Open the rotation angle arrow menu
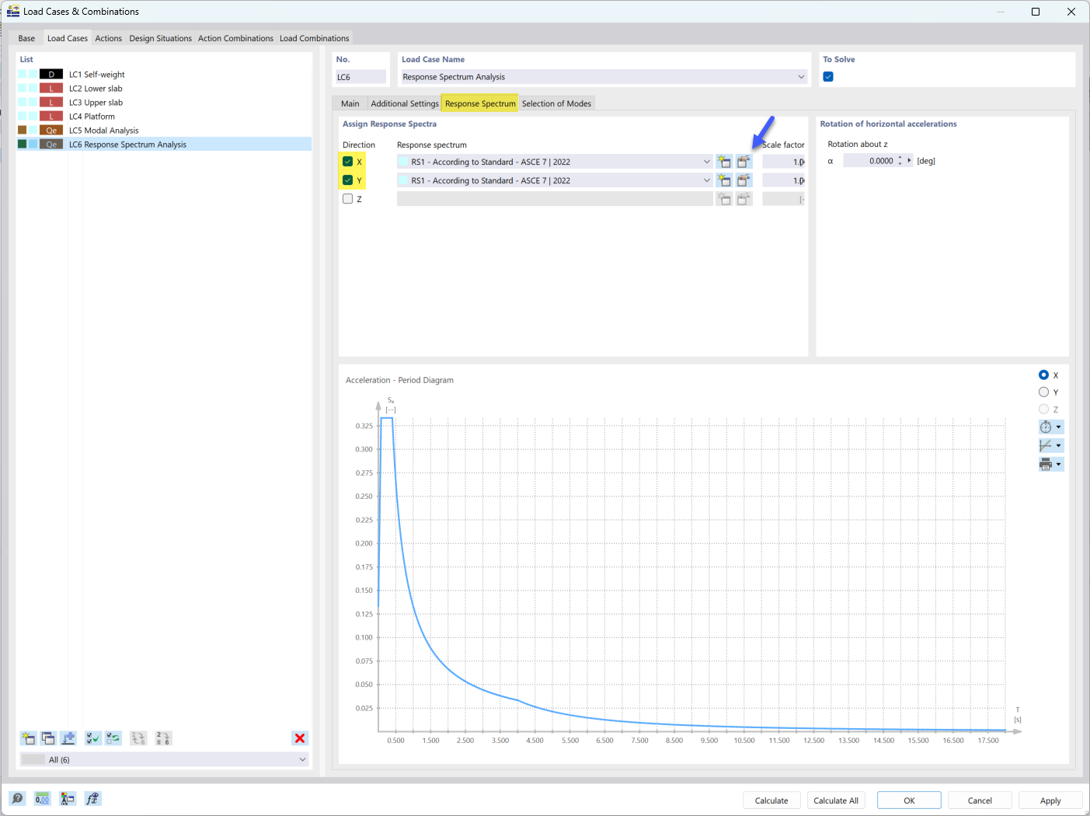The height and width of the screenshot is (816, 1090). [909, 161]
